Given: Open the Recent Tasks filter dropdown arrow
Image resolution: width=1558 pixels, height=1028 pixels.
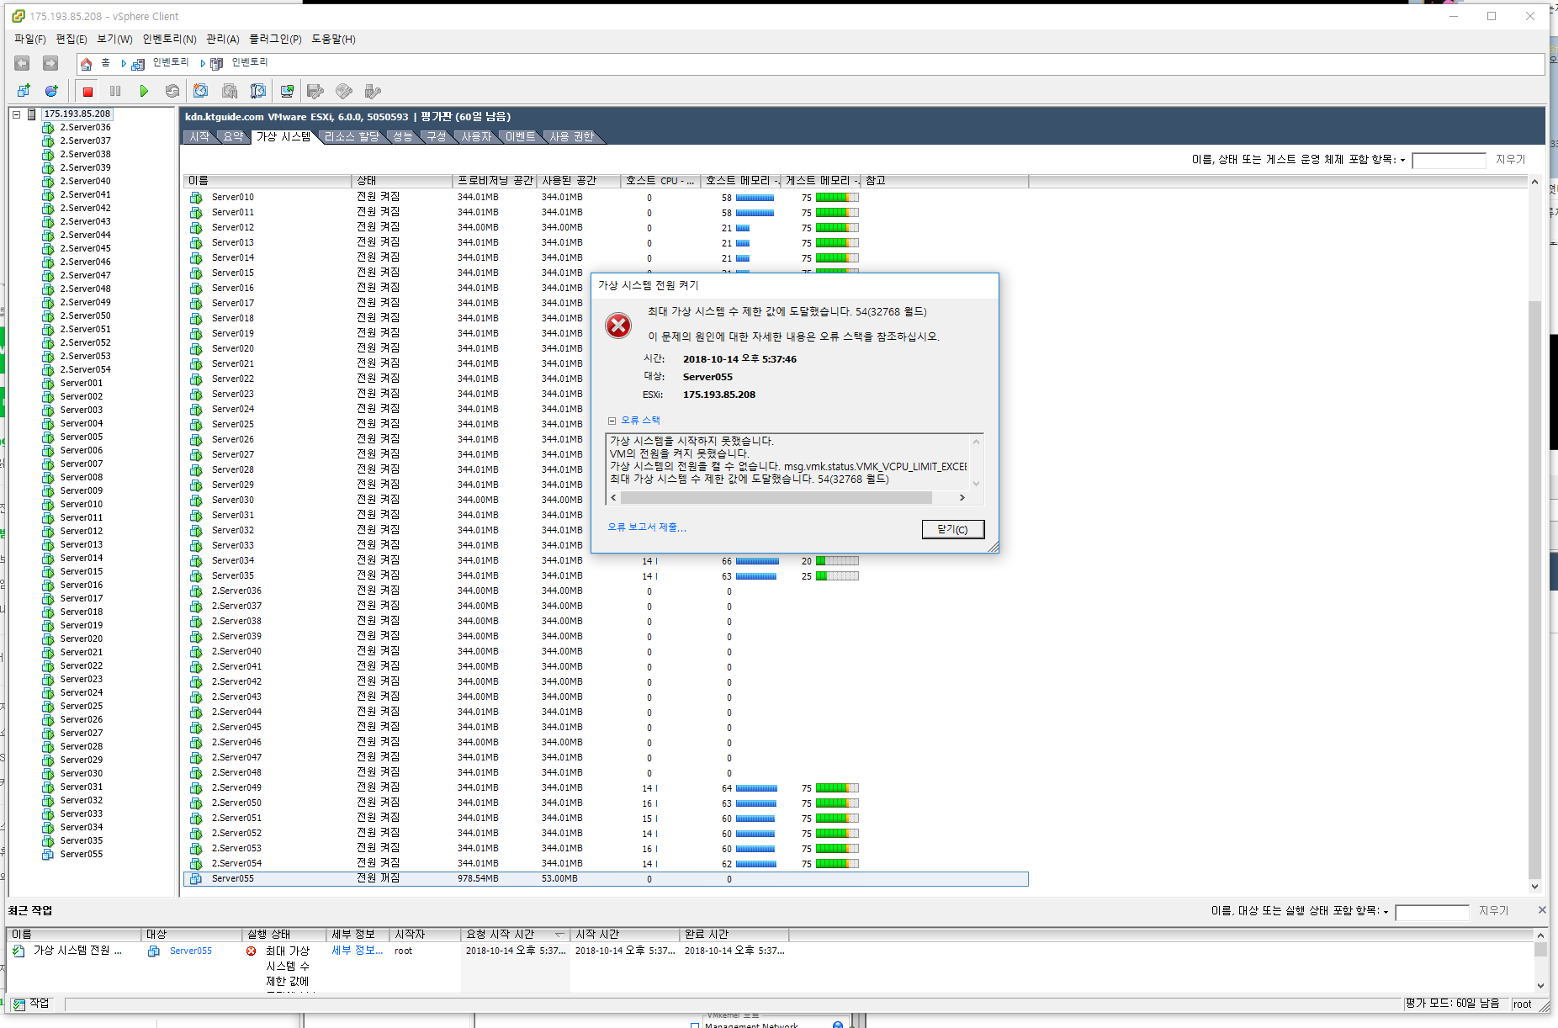Looking at the screenshot, I should point(1386,912).
